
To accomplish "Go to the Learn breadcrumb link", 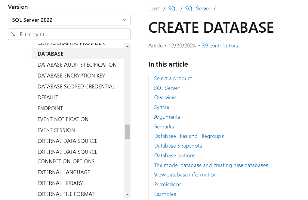I will [x=154, y=9].
